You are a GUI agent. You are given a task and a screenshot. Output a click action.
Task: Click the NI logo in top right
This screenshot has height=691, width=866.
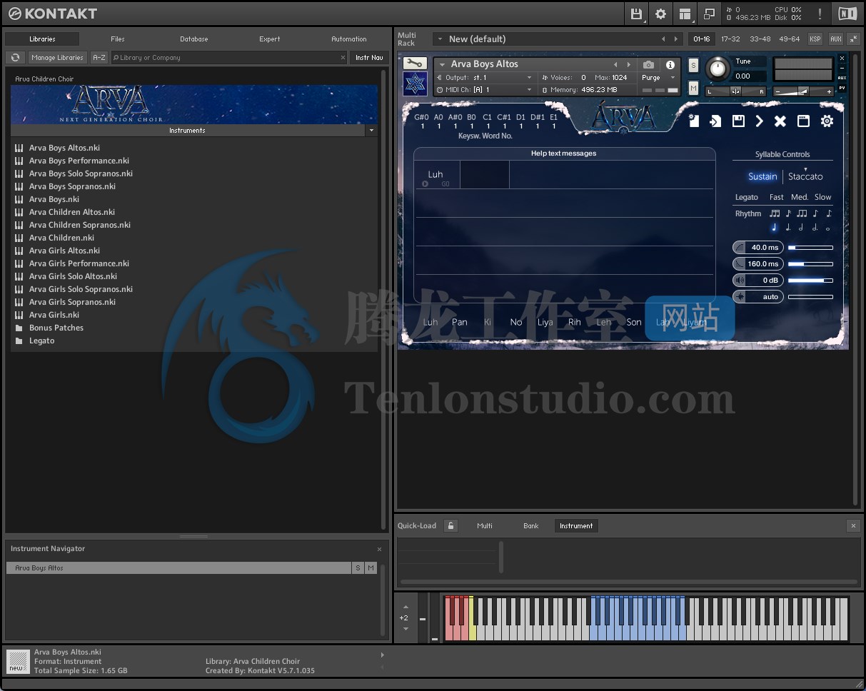847,14
